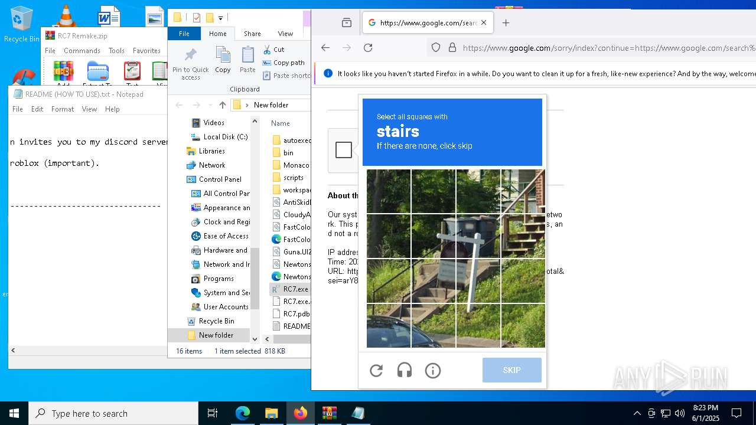Select Local Disk (C:) in Explorer tree
756x425 pixels.
point(225,137)
